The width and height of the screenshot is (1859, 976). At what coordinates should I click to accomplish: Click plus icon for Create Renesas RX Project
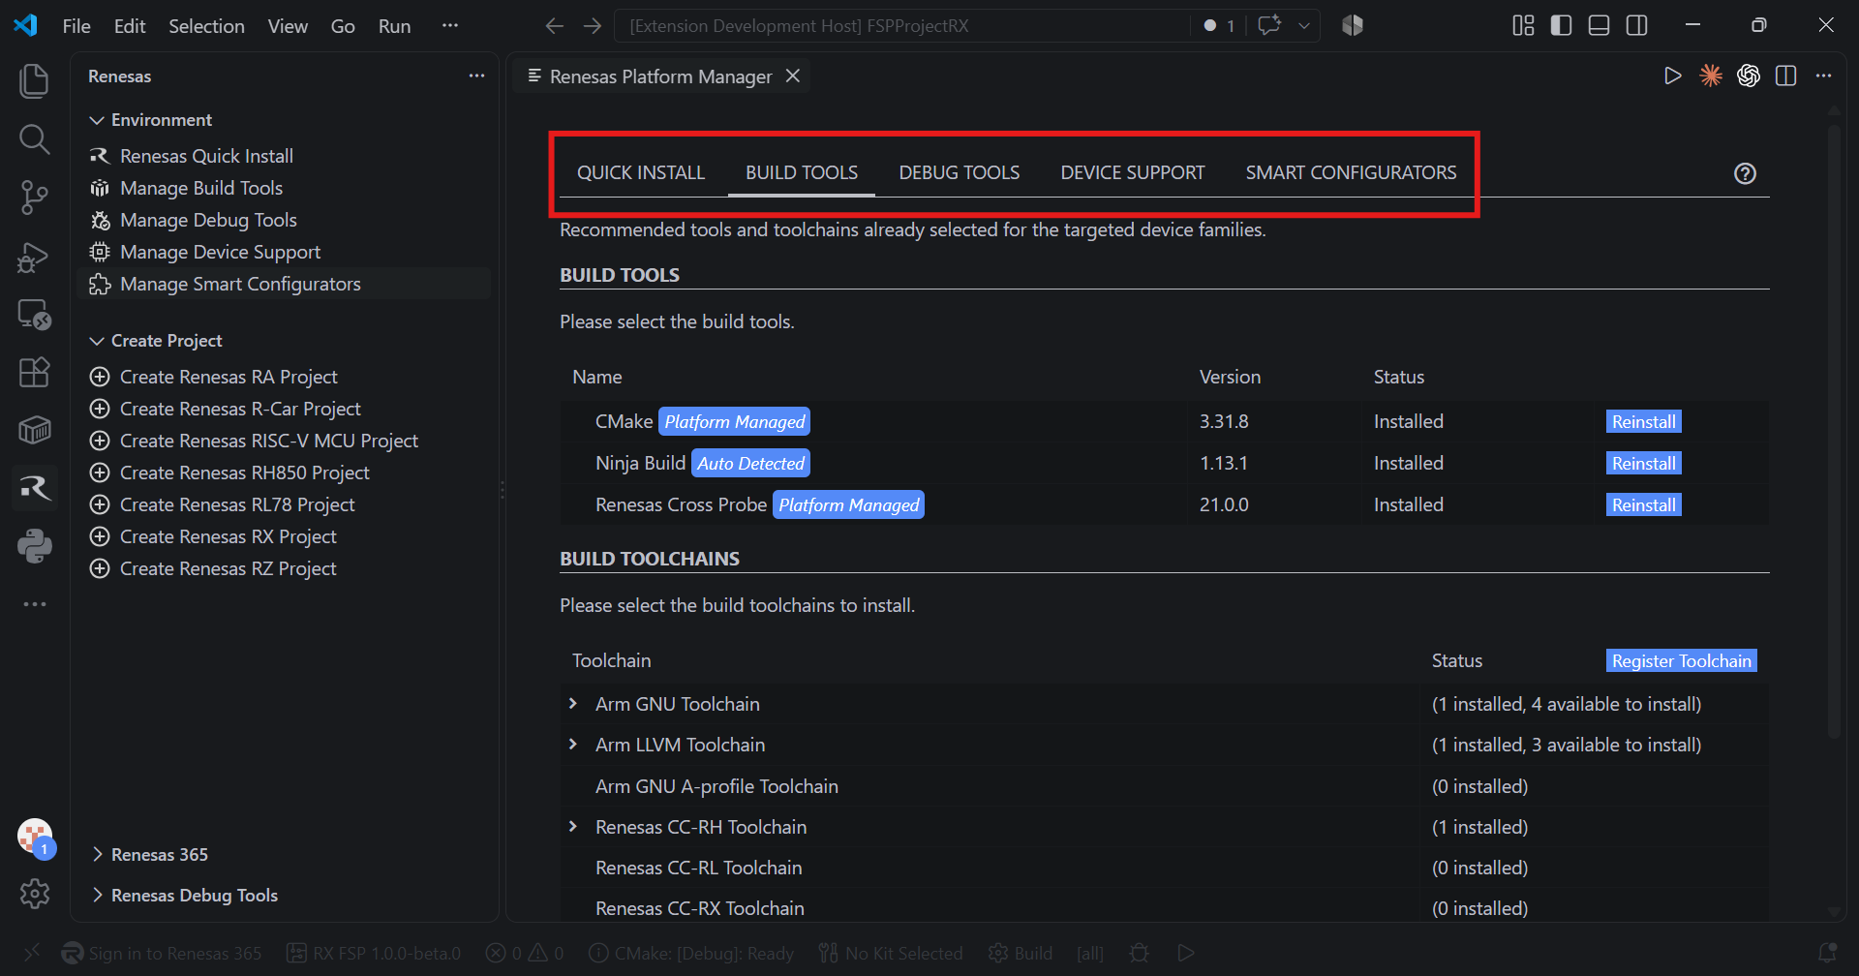click(99, 536)
